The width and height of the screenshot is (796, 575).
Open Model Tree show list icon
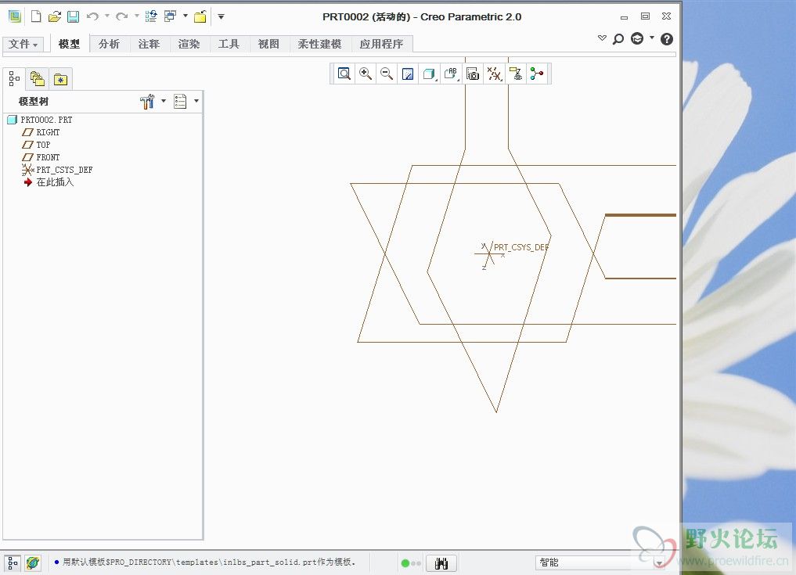[180, 102]
